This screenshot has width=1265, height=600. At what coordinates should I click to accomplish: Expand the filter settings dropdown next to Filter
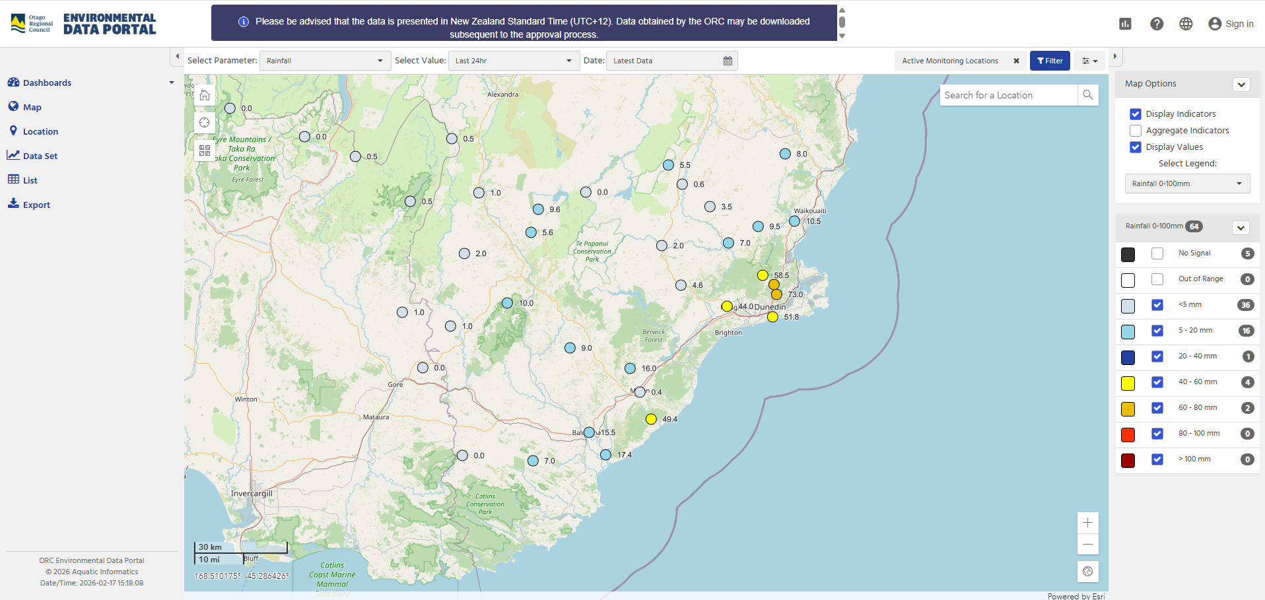point(1088,60)
